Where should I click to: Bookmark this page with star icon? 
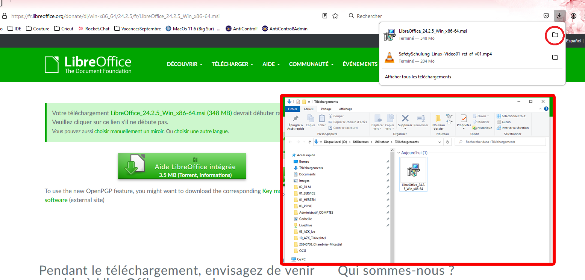[x=335, y=16]
